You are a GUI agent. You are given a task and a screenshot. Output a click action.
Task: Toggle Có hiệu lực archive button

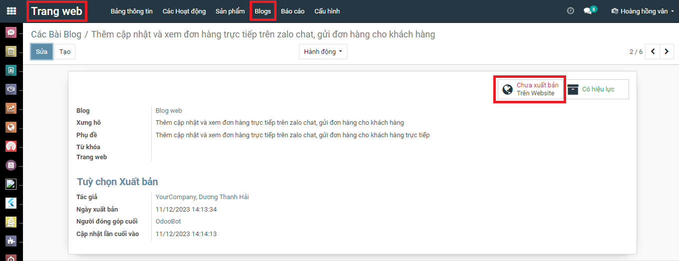[x=596, y=89]
